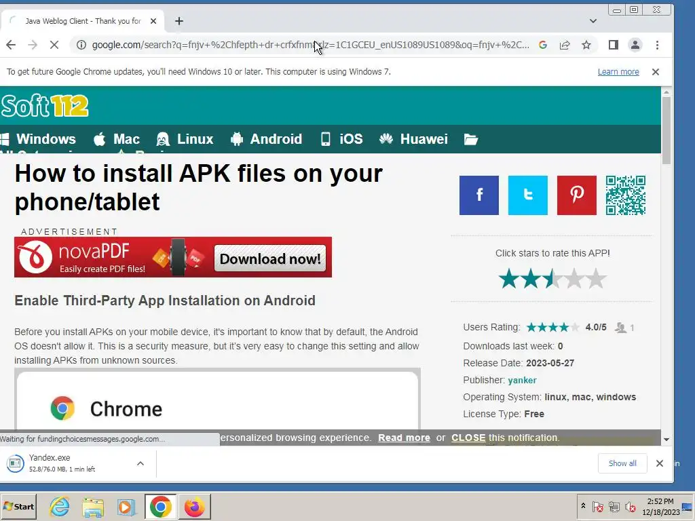Viewport: 695px width, 521px height.
Task: Launch Internet Explorer from taskbar
Action: pos(60,506)
